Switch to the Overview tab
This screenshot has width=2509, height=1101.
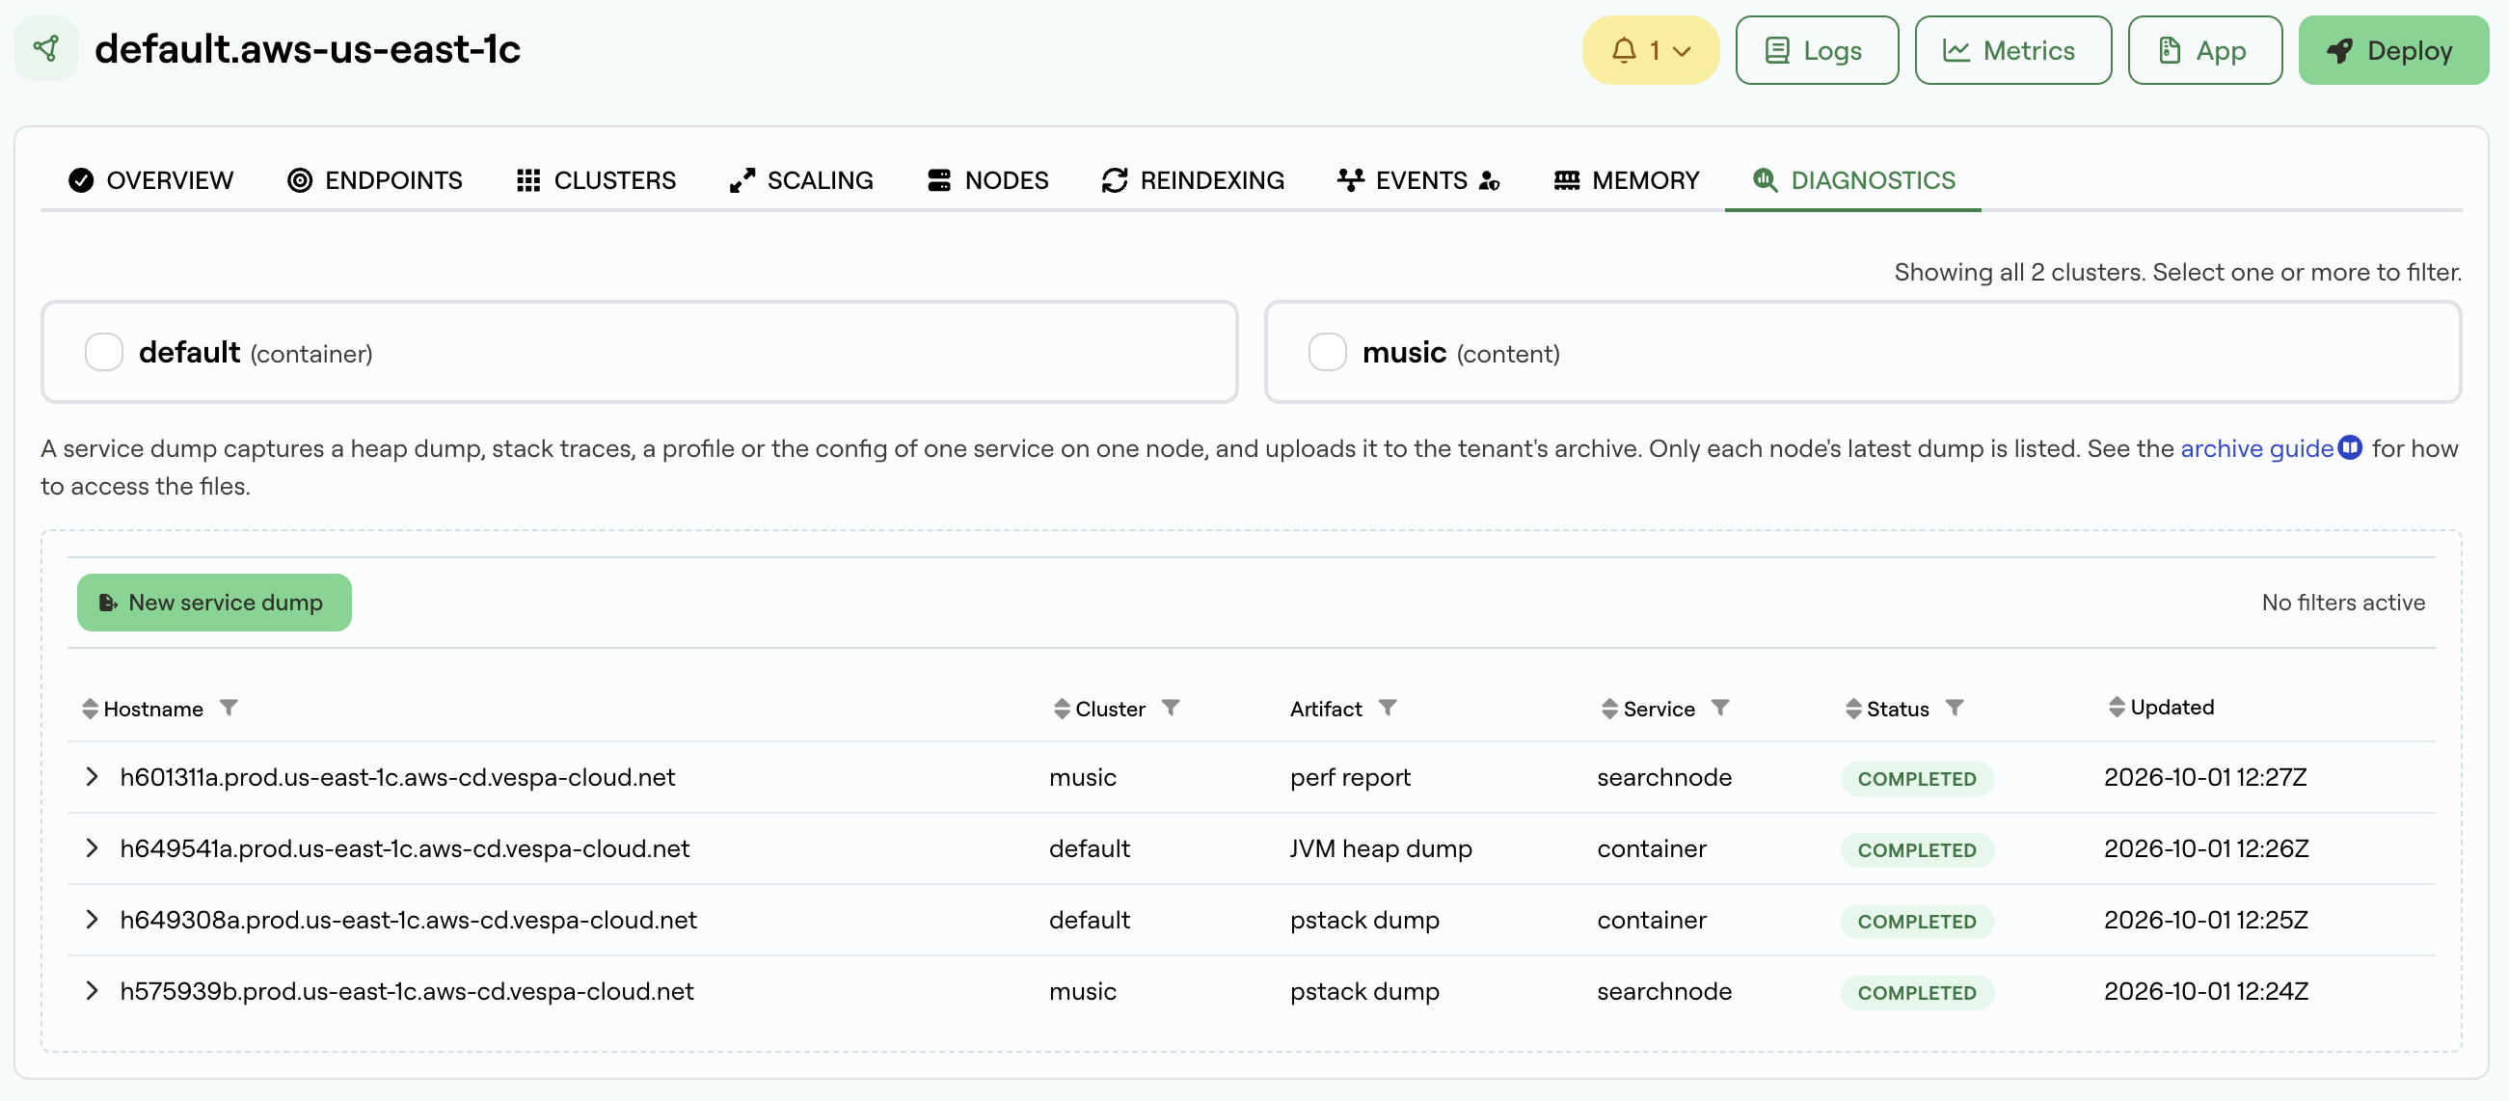pyautogui.click(x=151, y=180)
